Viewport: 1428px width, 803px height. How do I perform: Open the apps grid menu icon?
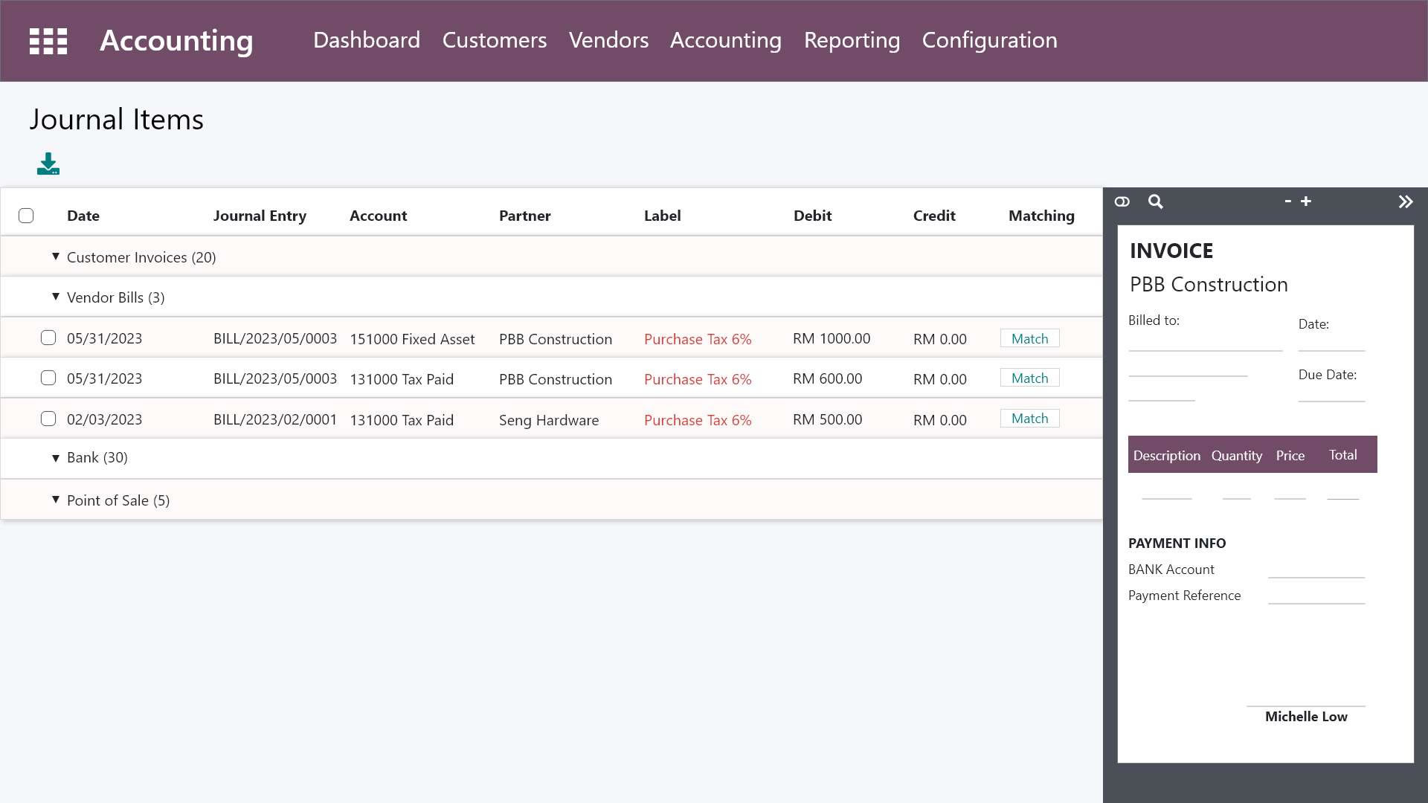[48, 41]
